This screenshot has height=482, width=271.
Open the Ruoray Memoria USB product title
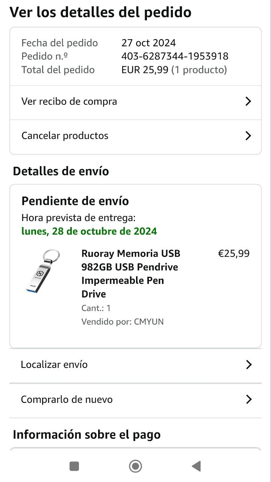pyautogui.click(x=131, y=273)
